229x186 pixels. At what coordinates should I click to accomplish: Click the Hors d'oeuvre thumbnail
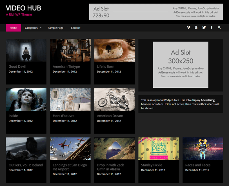pos(70,99)
